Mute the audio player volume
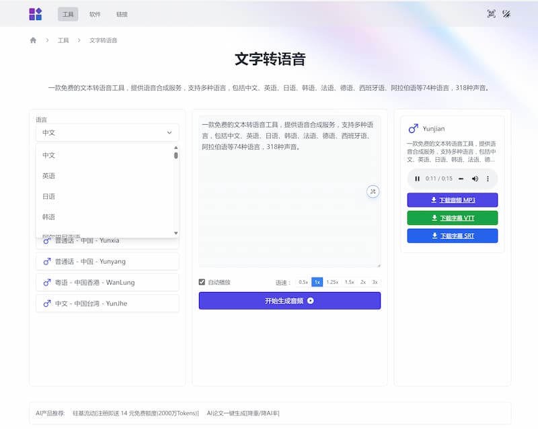Viewport: 538px width, 429px height. tap(475, 179)
